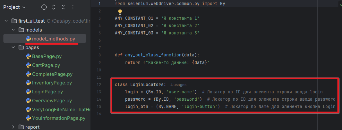Hide the Project tool window

pyautogui.click(x=82, y=7)
